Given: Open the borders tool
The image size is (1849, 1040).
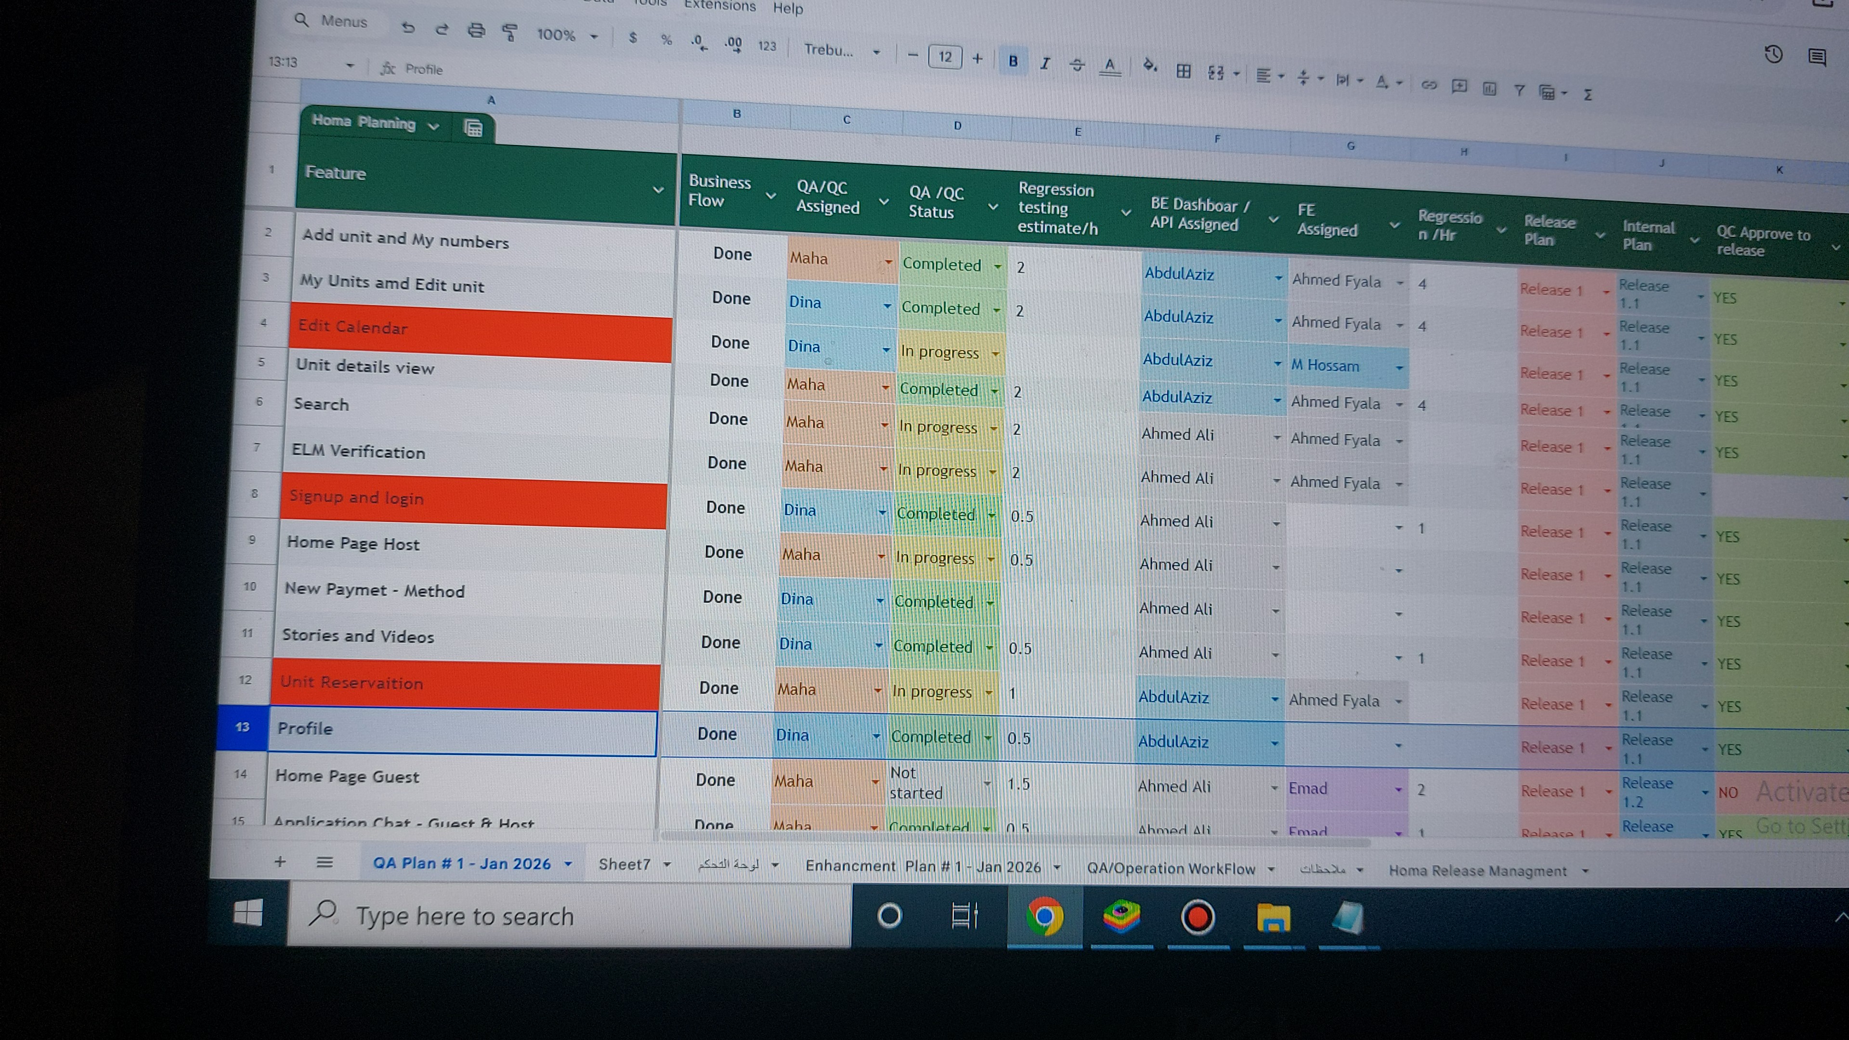Looking at the screenshot, I should (x=1184, y=70).
